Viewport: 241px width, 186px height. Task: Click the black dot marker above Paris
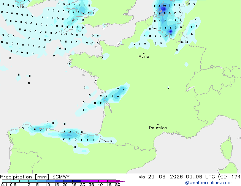click(144, 53)
